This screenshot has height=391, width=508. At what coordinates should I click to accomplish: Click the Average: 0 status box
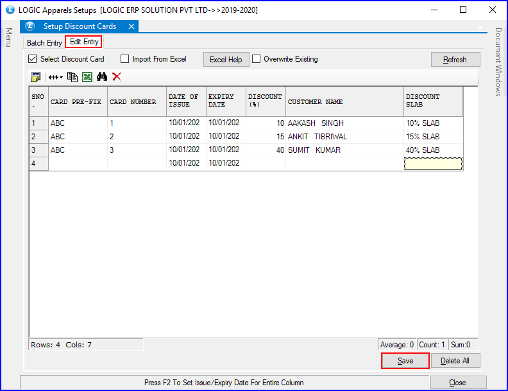tap(397, 345)
